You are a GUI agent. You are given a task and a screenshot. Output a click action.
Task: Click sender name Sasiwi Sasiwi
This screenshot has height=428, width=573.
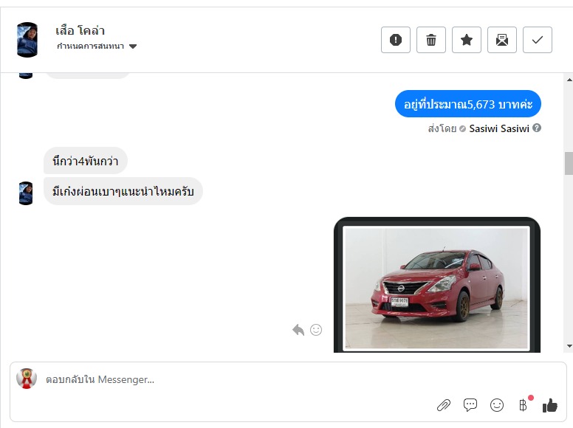click(x=499, y=128)
